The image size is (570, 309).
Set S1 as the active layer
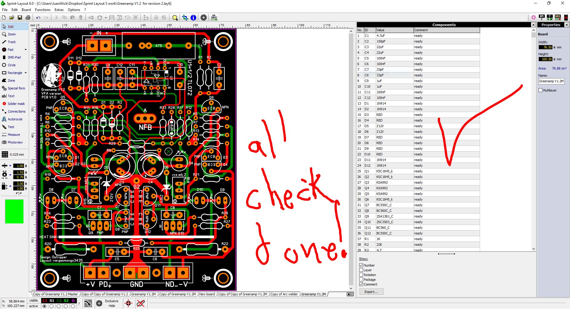(52, 306)
